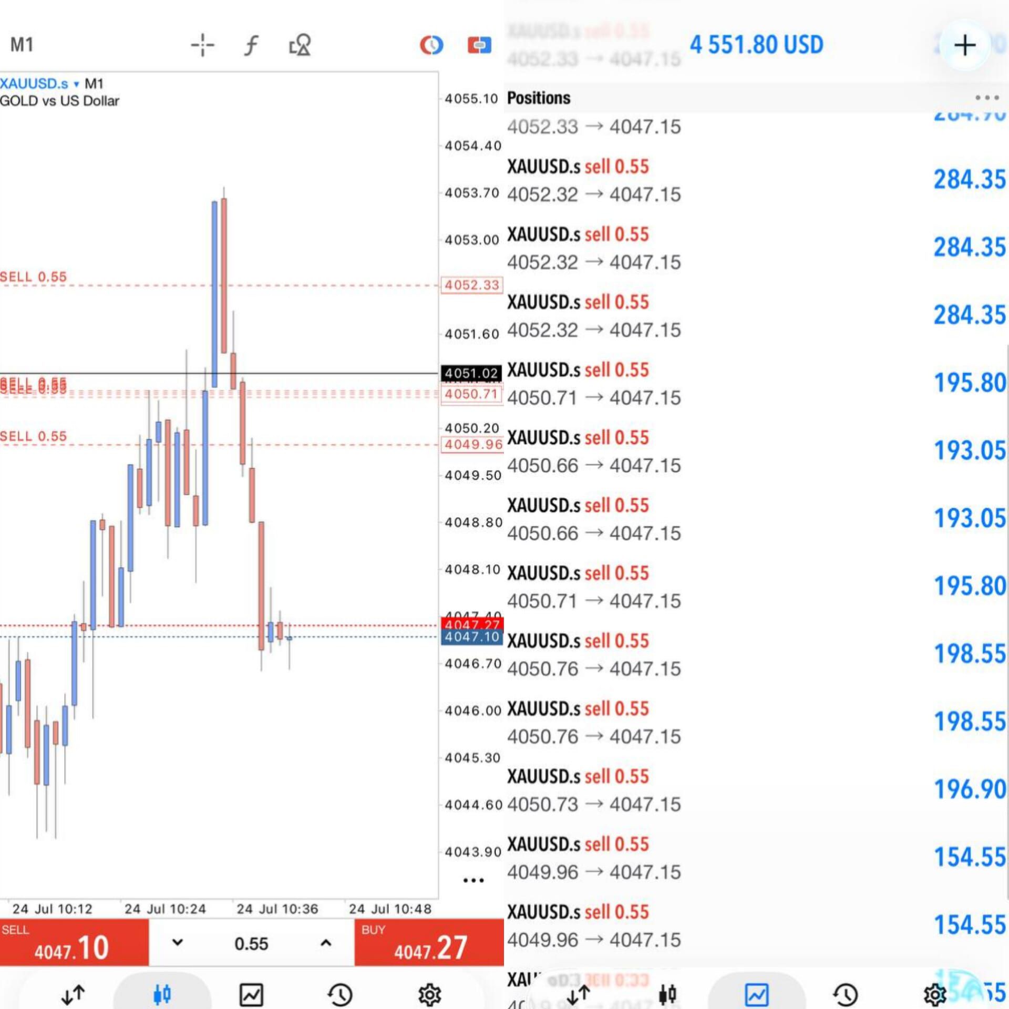The height and width of the screenshot is (1009, 1009).
Task: Increase lot size with up chevron
Action: click(326, 943)
